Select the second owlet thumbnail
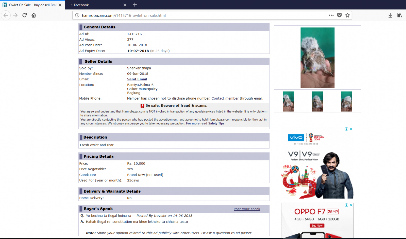Screen dimensions: 406x239 (x=317, y=101)
